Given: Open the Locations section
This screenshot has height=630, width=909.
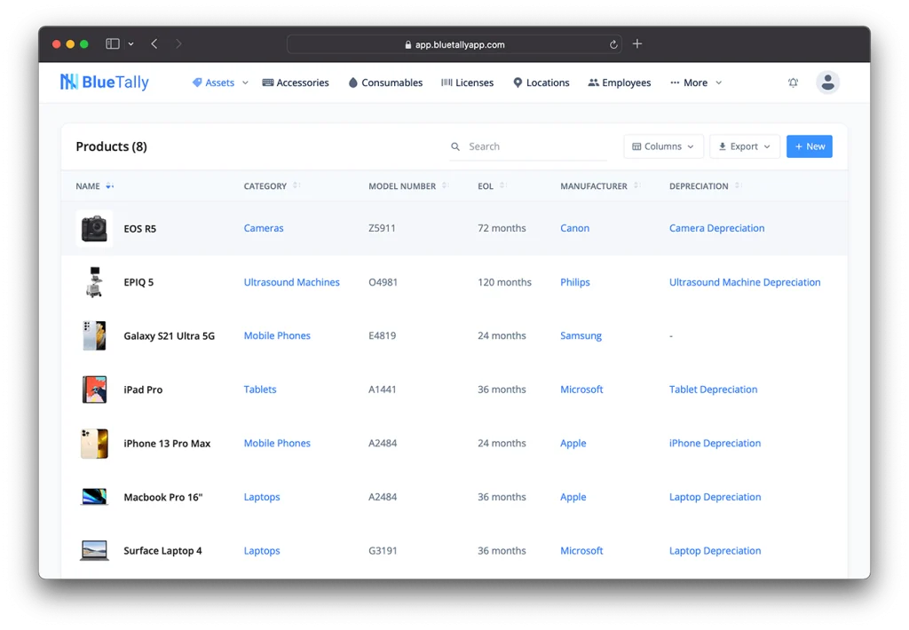Looking at the screenshot, I should point(541,83).
